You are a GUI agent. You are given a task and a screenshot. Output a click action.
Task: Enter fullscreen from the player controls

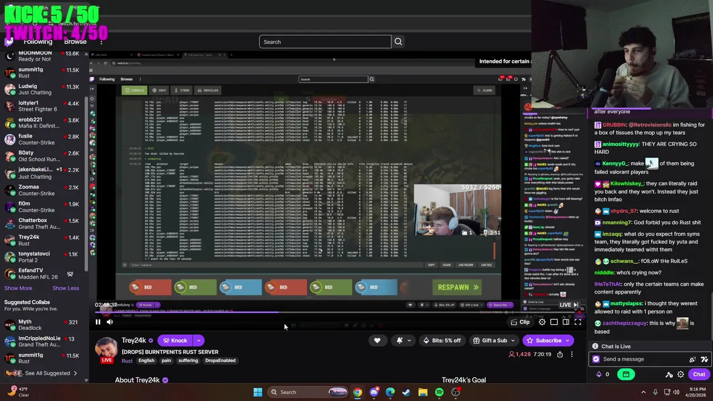(578, 322)
